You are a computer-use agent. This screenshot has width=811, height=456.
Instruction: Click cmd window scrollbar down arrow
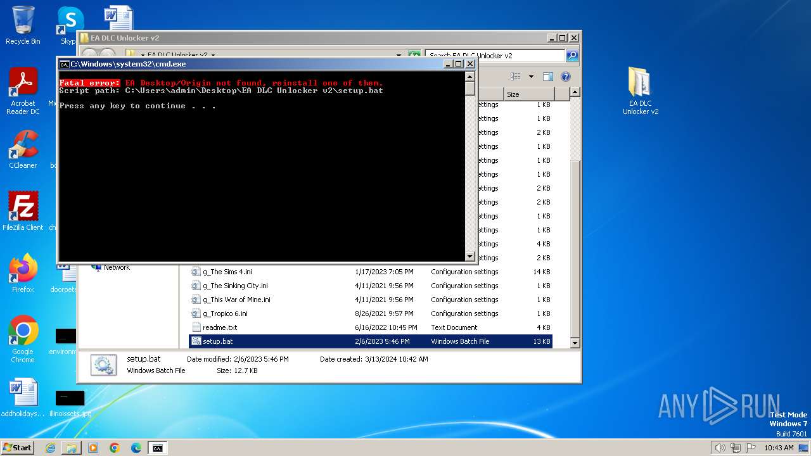pyautogui.click(x=470, y=256)
